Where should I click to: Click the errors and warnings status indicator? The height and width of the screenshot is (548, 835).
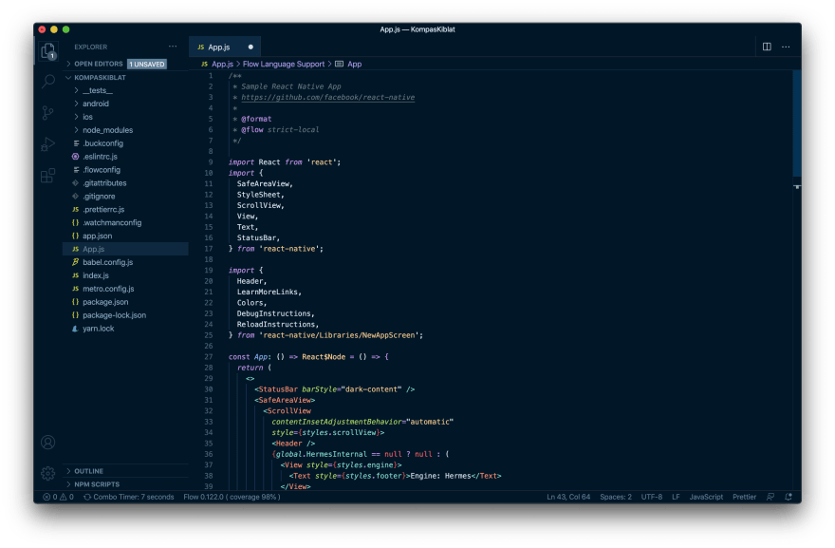click(x=58, y=497)
